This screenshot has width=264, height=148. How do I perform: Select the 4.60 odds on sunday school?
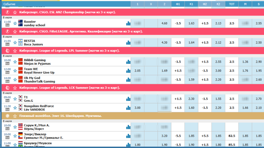point(165,24)
